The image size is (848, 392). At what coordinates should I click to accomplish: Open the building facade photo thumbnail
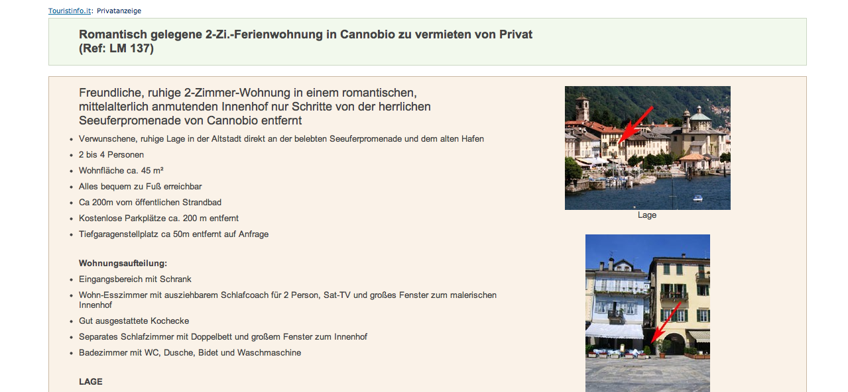click(x=647, y=313)
